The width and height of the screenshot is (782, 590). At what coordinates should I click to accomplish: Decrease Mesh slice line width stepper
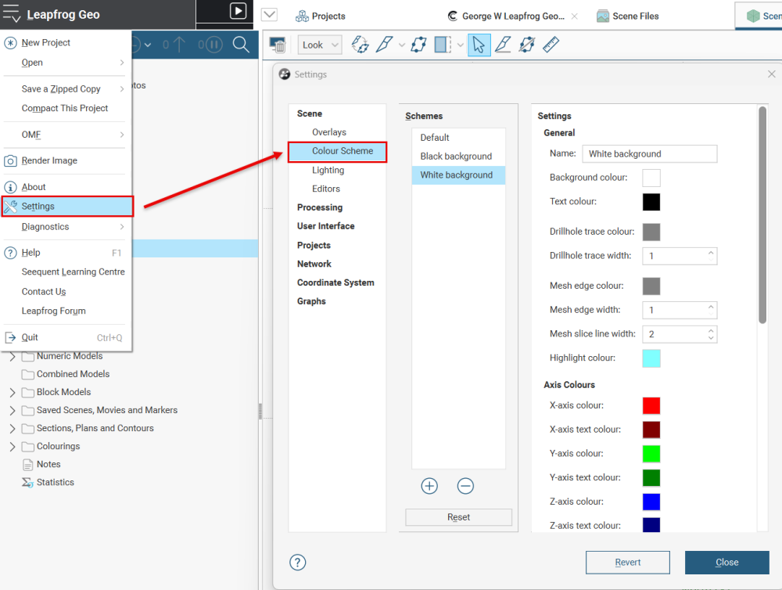tap(711, 338)
